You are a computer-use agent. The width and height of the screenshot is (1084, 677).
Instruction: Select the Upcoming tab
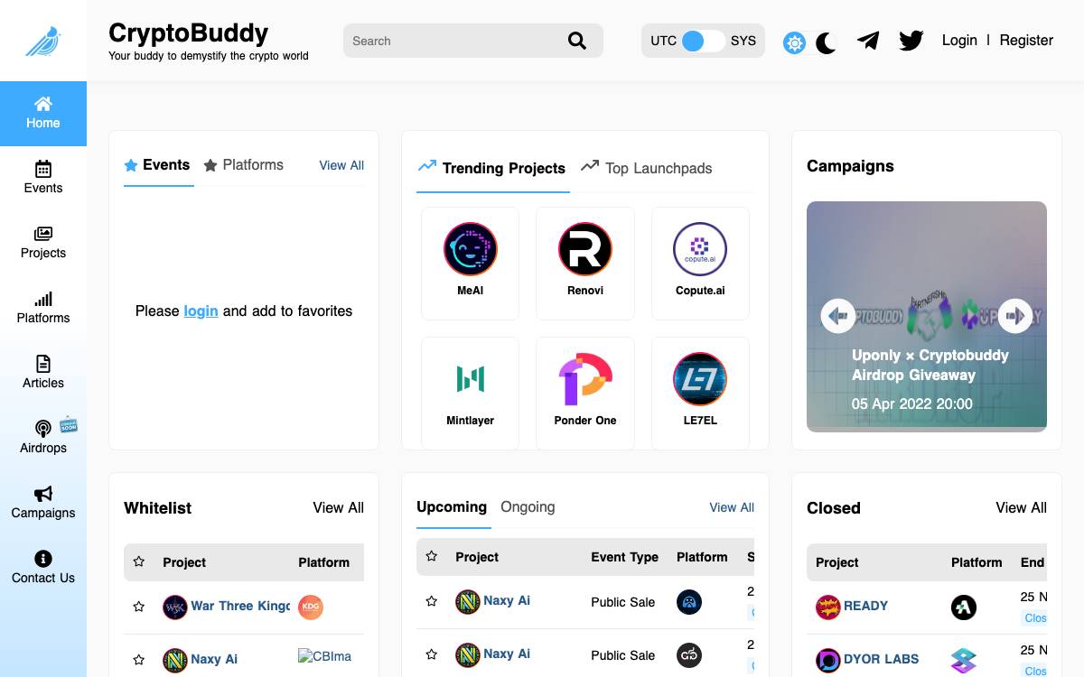[x=452, y=507]
